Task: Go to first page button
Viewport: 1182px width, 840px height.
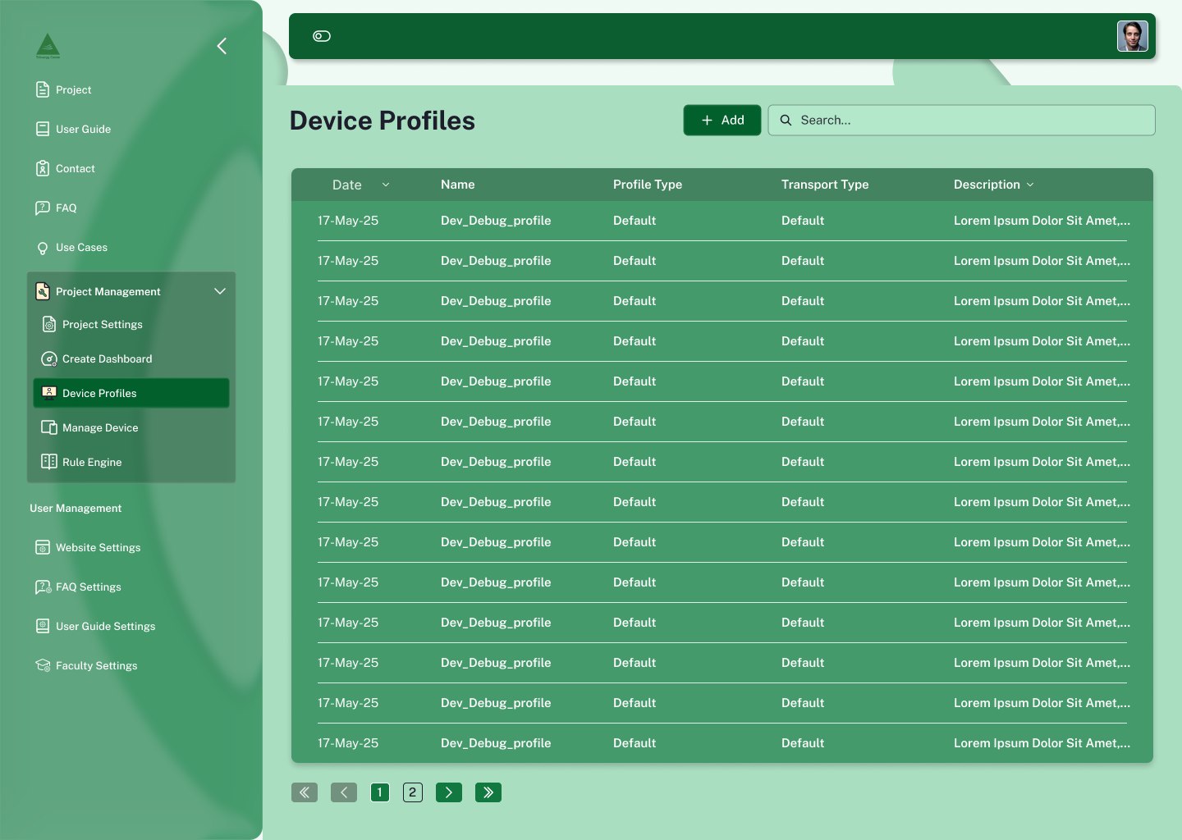Action: pyautogui.click(x=305, y=792)
